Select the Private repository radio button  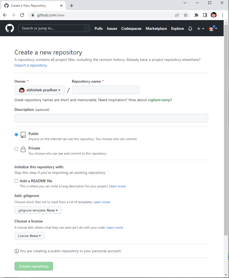pos(16,149)
